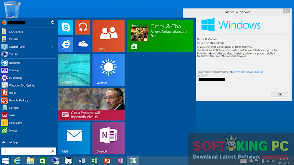Open the OneNote tile
The height and width of the screenshot is (165, 294).
tap(108, 138)
